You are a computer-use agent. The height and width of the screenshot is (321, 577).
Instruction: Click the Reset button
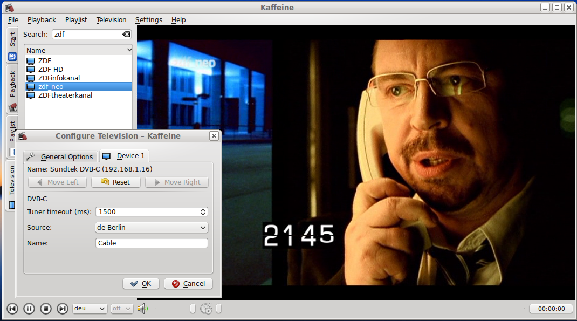(x=116, y=182)
